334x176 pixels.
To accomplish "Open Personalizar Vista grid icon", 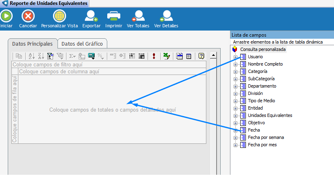I will pyautogui.click(x=60, y=16).
